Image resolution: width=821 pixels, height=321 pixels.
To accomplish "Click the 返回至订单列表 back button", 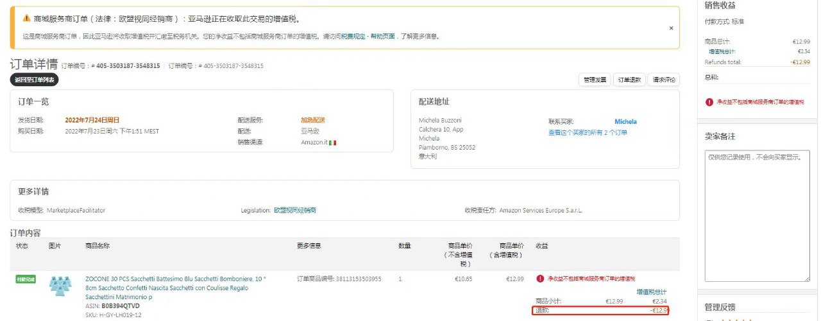I will [35, 80].
